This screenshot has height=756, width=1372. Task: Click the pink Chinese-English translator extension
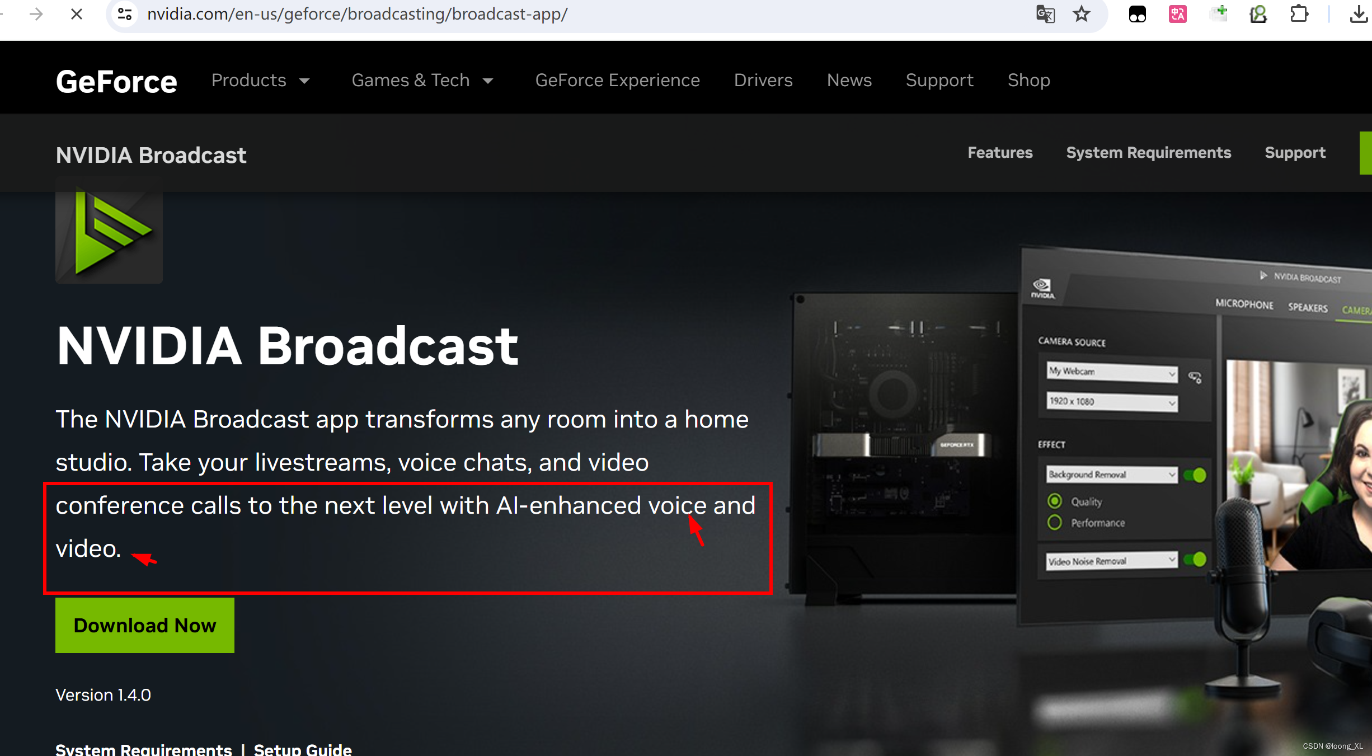[x=1177, y=14]
